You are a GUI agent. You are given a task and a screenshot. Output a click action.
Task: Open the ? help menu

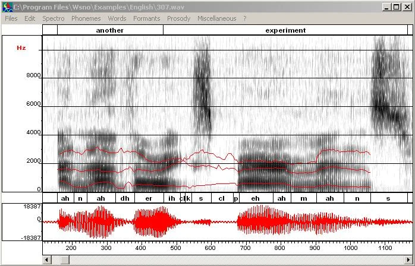tap(245, 18)
